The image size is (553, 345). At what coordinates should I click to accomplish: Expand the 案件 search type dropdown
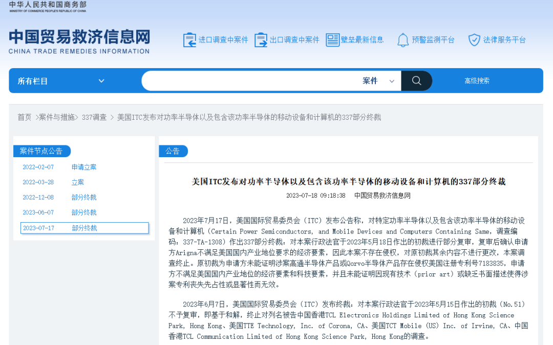(x=378, y=81)
